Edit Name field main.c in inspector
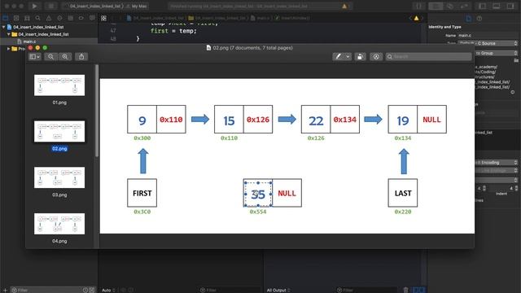The height and width of the screenshot is (293, 521). (x=488, y=35)
